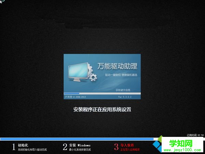Click 最小化系统安装完成 subtitle
Screen dimensions: 205x154
(80, 150)
